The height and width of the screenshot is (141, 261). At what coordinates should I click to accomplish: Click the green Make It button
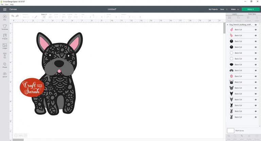point(250,9)
